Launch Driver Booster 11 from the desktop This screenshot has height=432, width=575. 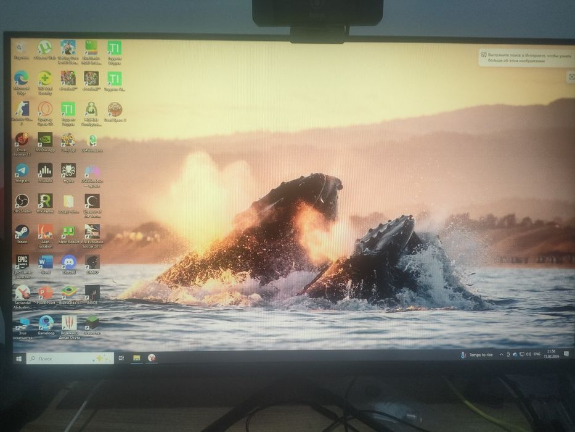coord(22,144)
